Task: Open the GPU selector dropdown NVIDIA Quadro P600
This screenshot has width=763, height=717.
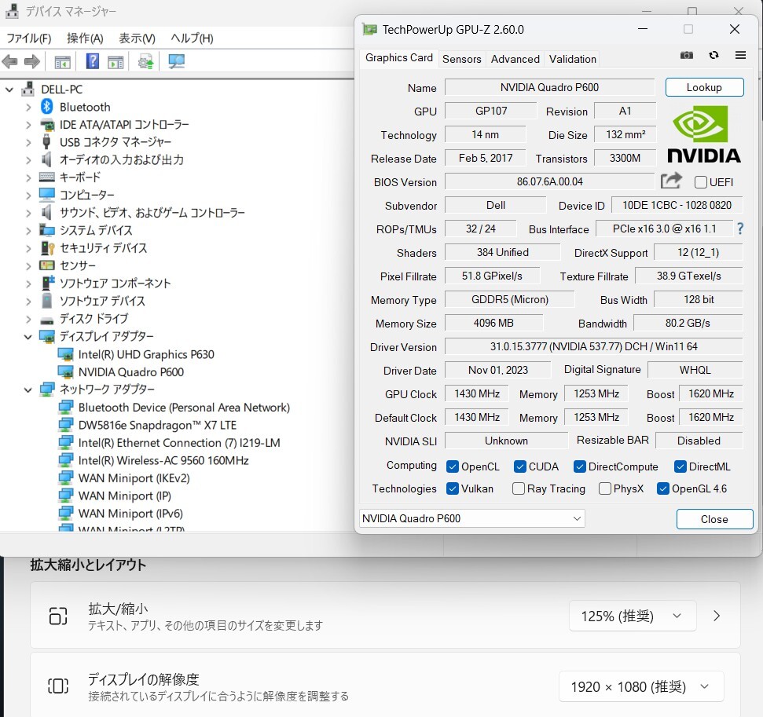Action: (x=472, y=518)
